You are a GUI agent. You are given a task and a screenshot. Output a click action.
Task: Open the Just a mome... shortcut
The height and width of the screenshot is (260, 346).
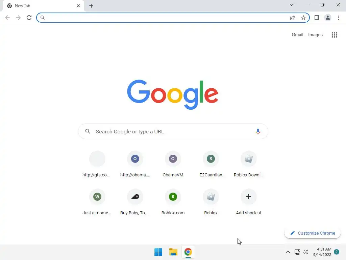coord(97,202)
